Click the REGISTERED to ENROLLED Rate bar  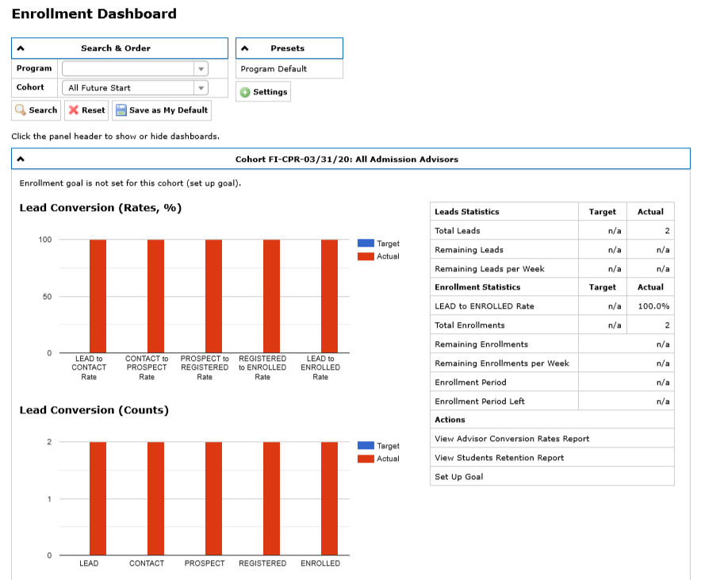click(x=271, y=296)
